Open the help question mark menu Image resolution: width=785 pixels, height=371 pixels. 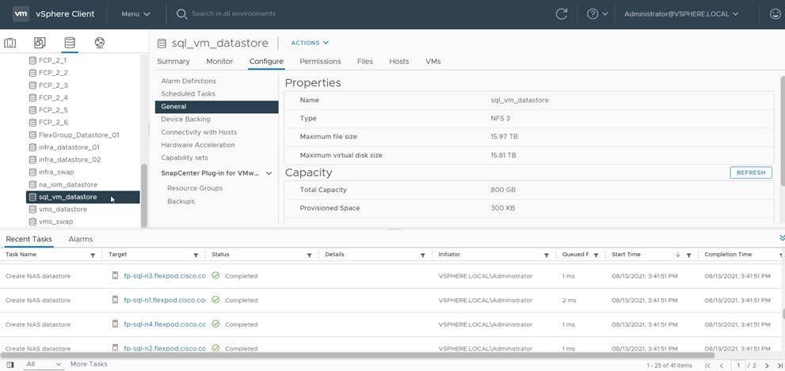(597, 14)
